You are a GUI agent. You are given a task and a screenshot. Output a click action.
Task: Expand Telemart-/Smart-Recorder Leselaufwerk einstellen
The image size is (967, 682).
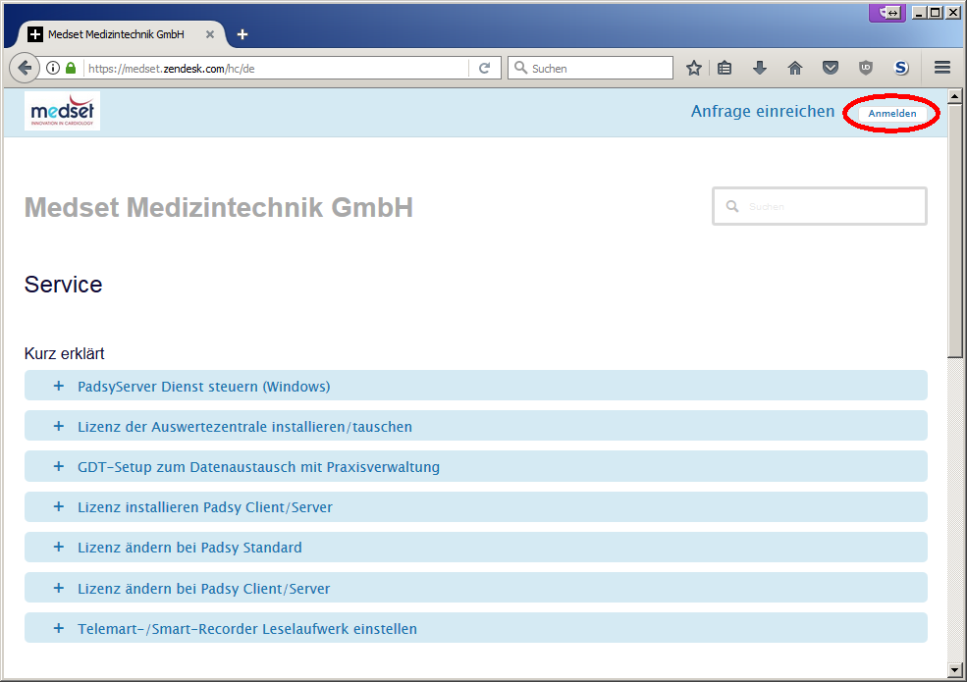[x=246, y=629]
